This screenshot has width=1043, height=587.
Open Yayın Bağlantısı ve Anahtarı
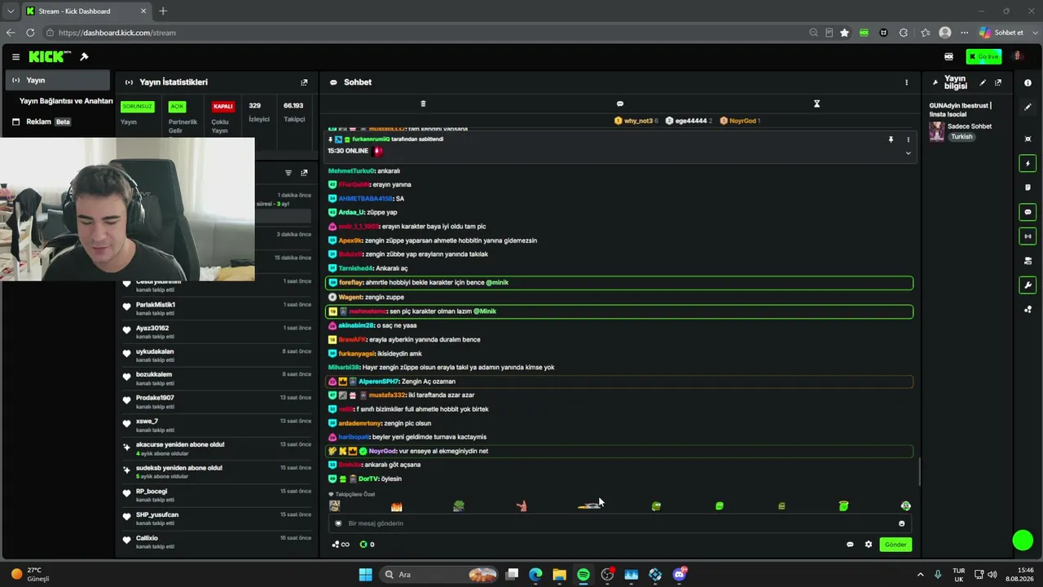click(66, 101)
